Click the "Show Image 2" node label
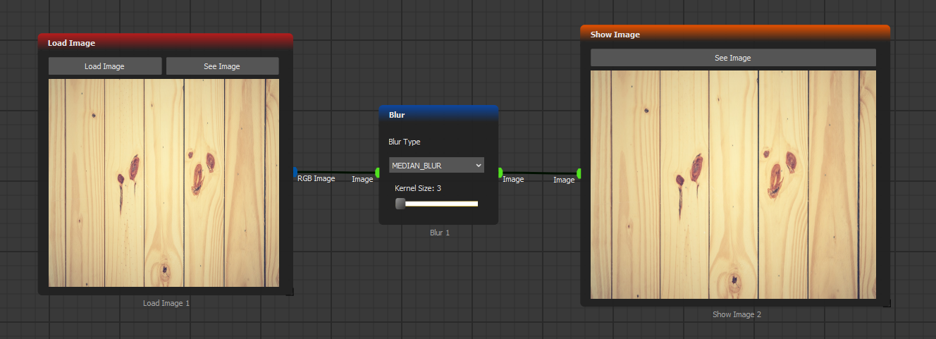This screenshot has width=936, height=339. click(737, 314)
